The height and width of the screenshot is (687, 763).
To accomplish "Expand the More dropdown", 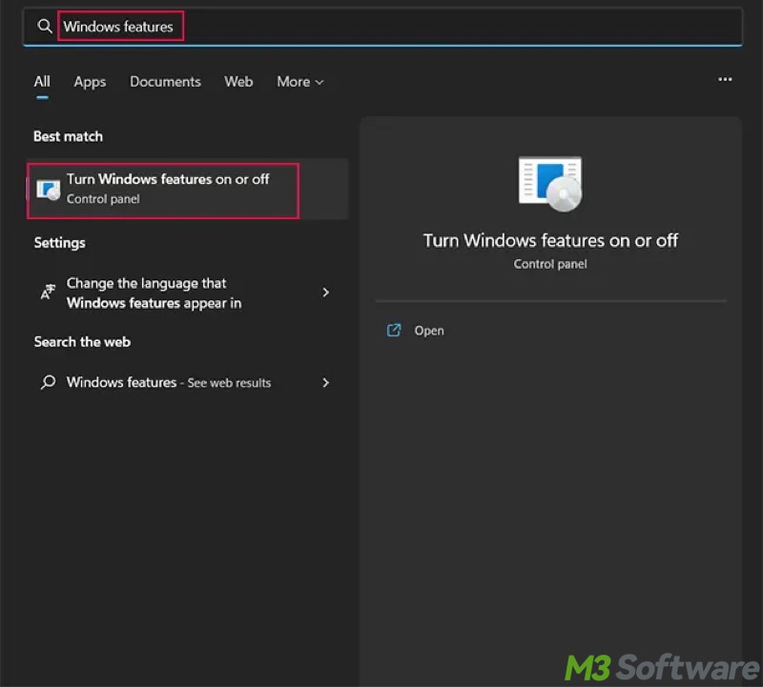I will click(x=300, y=82).
